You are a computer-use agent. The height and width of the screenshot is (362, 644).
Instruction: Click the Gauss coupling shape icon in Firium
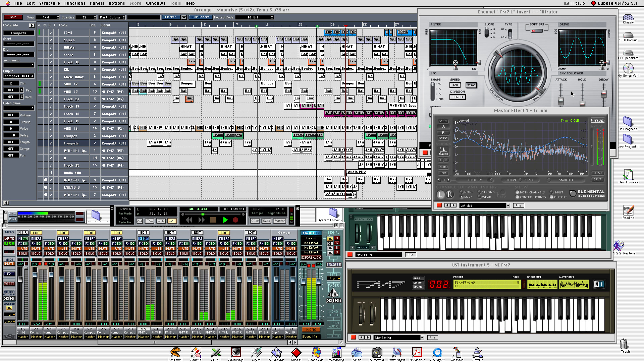coord(443,151)
